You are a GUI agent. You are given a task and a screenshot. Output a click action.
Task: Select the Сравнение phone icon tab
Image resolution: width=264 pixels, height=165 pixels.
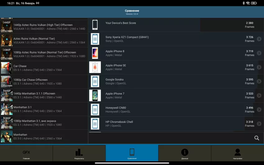pyautogui.click(x=132, y=154)
